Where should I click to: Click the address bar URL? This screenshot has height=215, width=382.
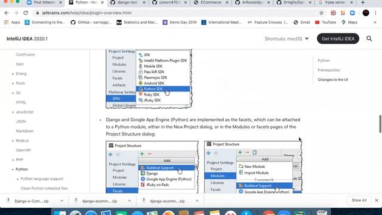pyautogui.click(x=87, y=13)
